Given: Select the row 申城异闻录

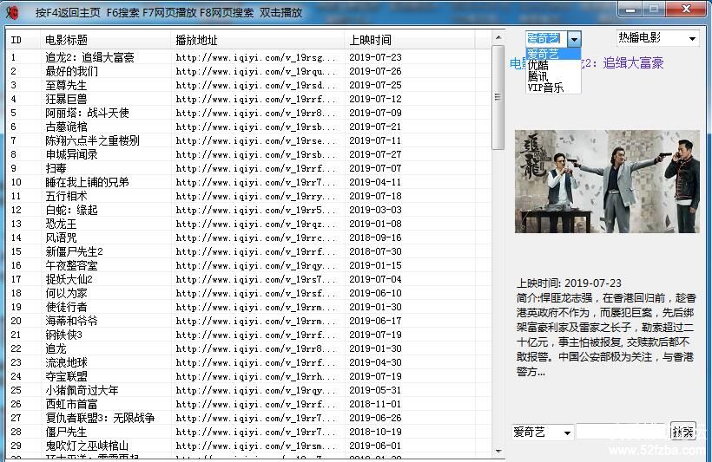Looking at the screenshot, I should tap(249, 154).
